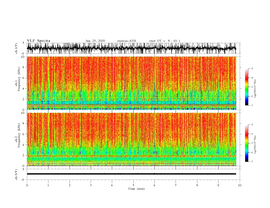Click the ch.2 PSD color scale bar
This screenshot has height=208, width=270.
click(x=246, y=143)
